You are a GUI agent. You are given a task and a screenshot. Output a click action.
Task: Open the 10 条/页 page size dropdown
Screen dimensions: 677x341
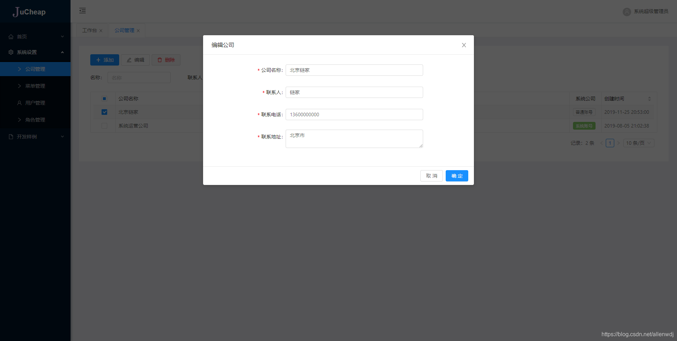click(639, 143)
